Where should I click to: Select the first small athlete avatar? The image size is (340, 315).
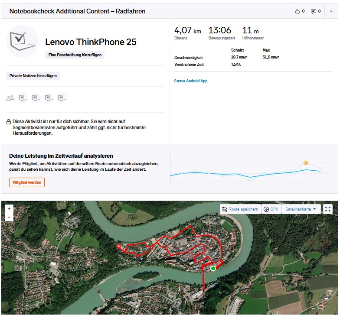[23, 98]
